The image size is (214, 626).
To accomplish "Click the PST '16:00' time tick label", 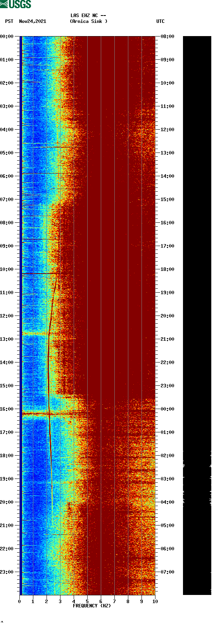I will pos(7,409).
